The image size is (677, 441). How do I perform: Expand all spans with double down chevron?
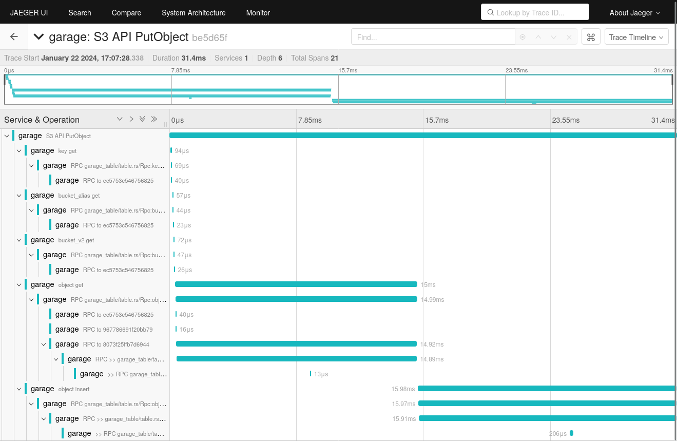point(143,119)
